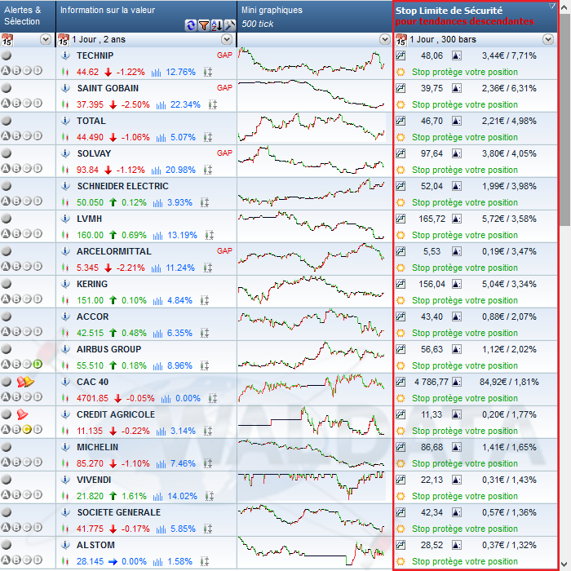Open the info icon for TECHNIP
The height and width of the screenshot is (571, 571).
click(x=65, y=55)
